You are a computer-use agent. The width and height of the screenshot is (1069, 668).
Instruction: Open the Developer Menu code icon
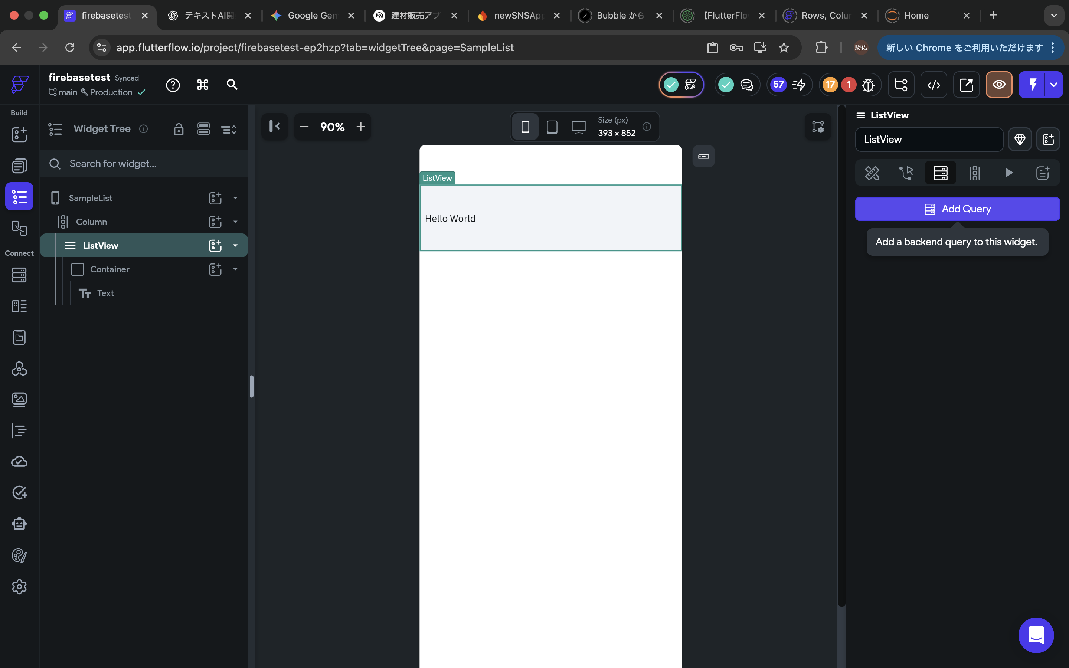click(934, 84)
